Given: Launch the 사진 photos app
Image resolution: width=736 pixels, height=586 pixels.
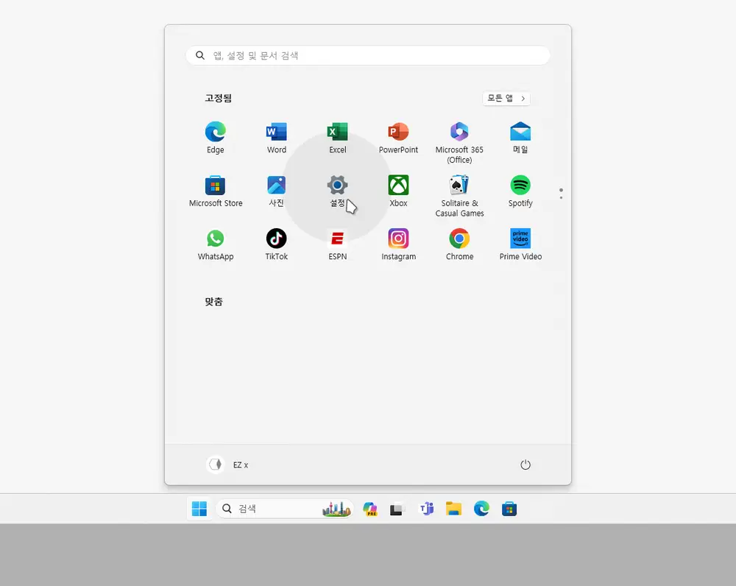Looking at the screenshot, I should pos(277,191).
